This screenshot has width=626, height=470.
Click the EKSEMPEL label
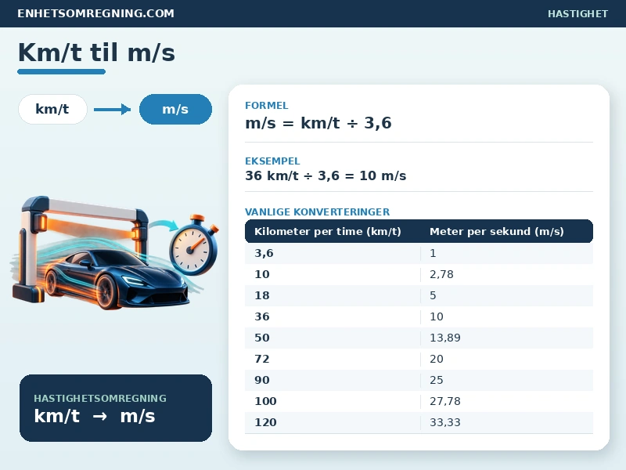pyautogui.click(x=272, y=161)
